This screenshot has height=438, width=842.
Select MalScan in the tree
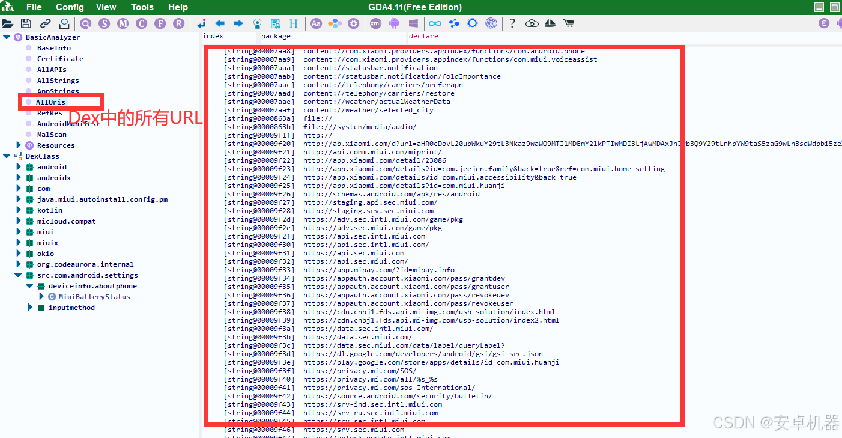(52, 135)
